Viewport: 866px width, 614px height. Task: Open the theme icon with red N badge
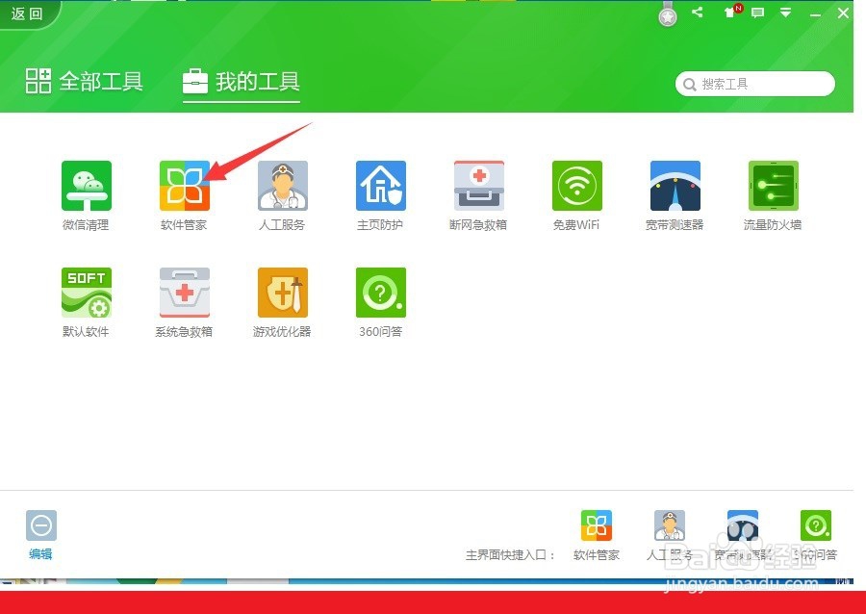pos(731,13)
